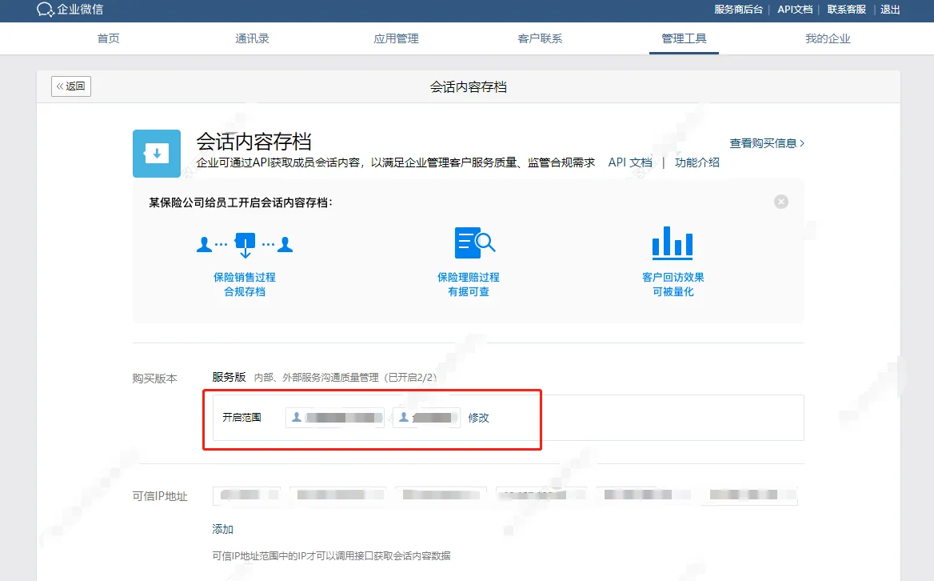The height and width of the screenshot is (581, 934).
Task: Click 修改 to edit enabled range
Action: [478, 418]
